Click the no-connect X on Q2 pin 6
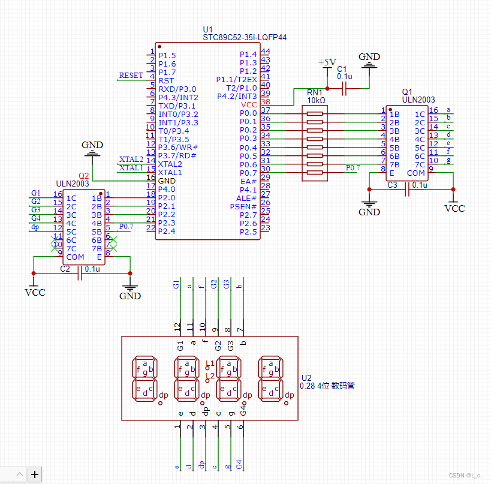 (x=113, y=241)
